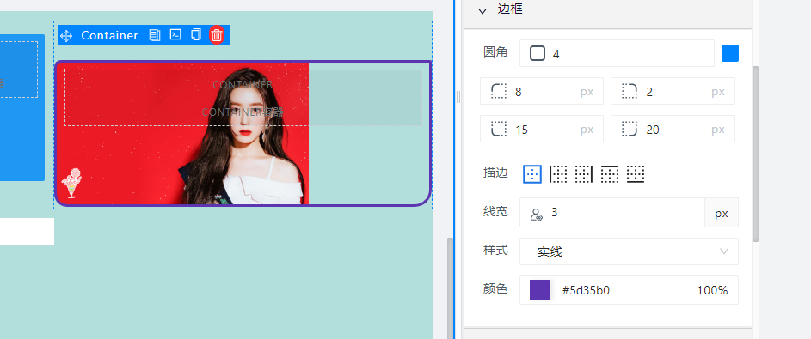Click the 线宽 width input showing 3
The height and width of the screenshot is (339, 811).
[x=612, y=213]
